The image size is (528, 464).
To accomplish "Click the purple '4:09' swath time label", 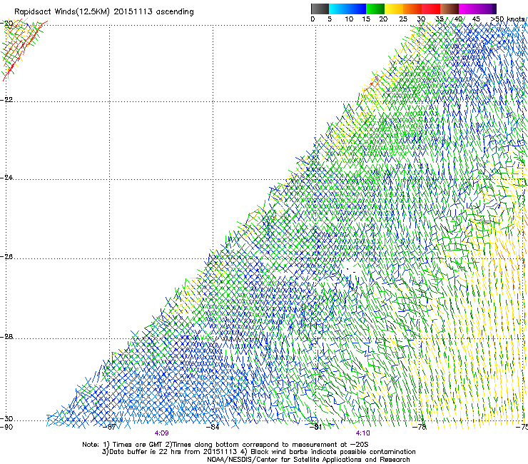I will click(162, 433).
